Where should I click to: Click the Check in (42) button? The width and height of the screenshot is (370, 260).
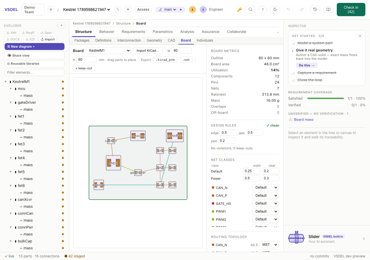(x=351, y=10)
